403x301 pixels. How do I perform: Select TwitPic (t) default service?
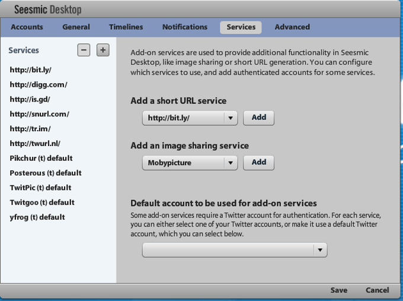(40, 188)
